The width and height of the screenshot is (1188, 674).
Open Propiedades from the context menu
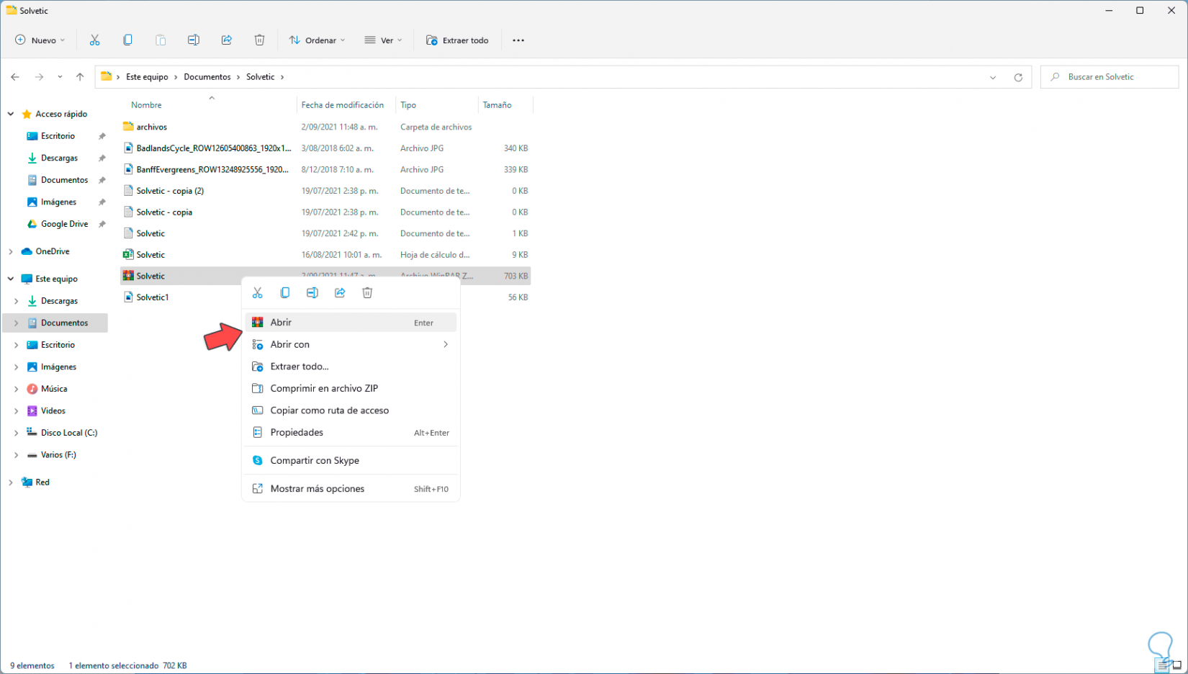pos(351,433)
